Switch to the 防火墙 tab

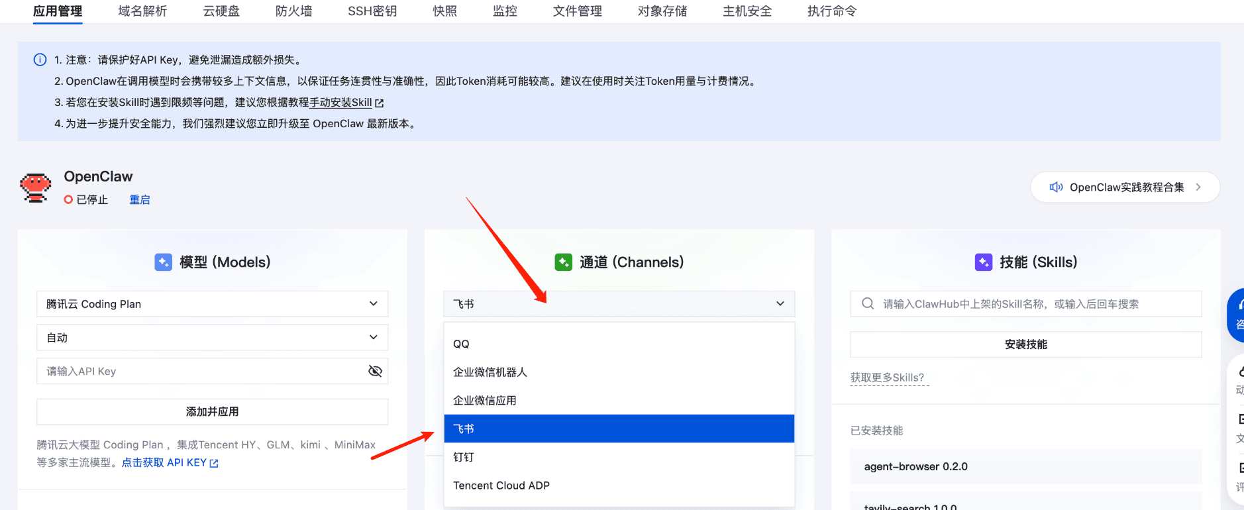(293, 11)
